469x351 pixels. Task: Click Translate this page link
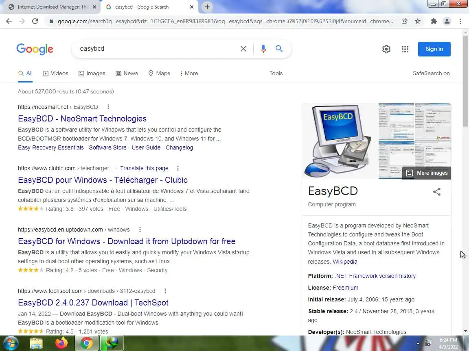point(144,168)
